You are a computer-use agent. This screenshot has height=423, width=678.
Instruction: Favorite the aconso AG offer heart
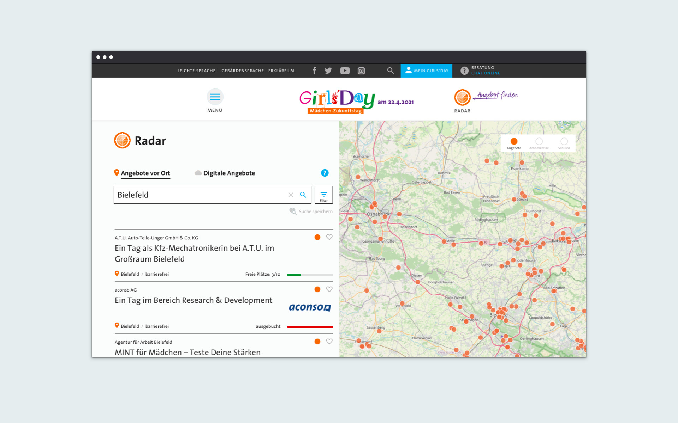pyautogui.click(x=329, y=289)
